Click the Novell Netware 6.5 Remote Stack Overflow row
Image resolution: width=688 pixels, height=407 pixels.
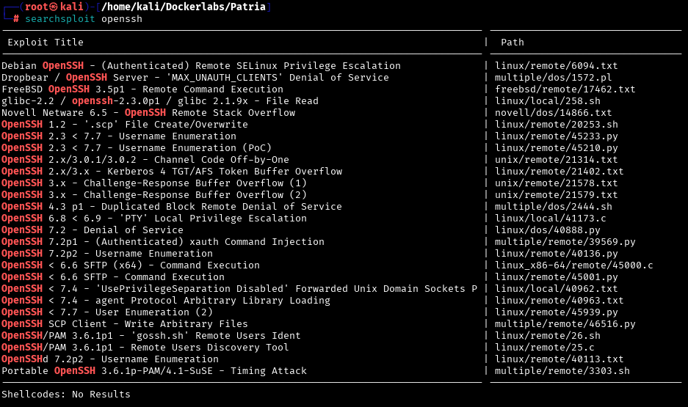tap(148, 113)
